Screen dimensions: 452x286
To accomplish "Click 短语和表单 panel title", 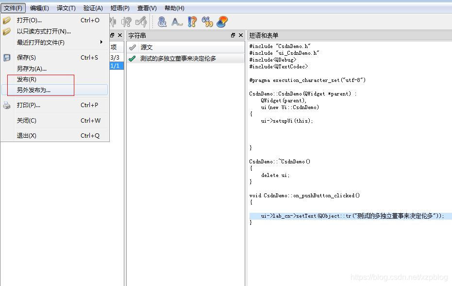I will tap(264, 35).
